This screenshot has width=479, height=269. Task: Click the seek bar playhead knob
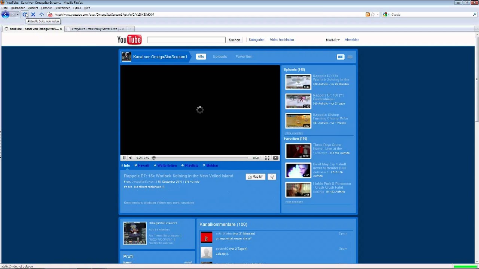coord(153,158)
